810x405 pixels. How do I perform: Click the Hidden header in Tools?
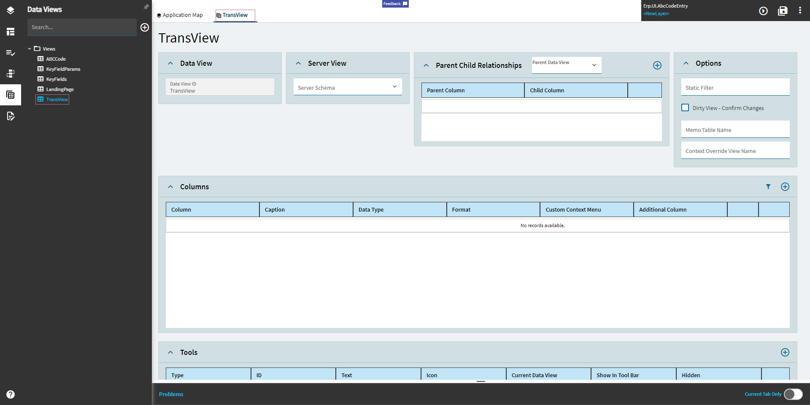click(718, 375)
